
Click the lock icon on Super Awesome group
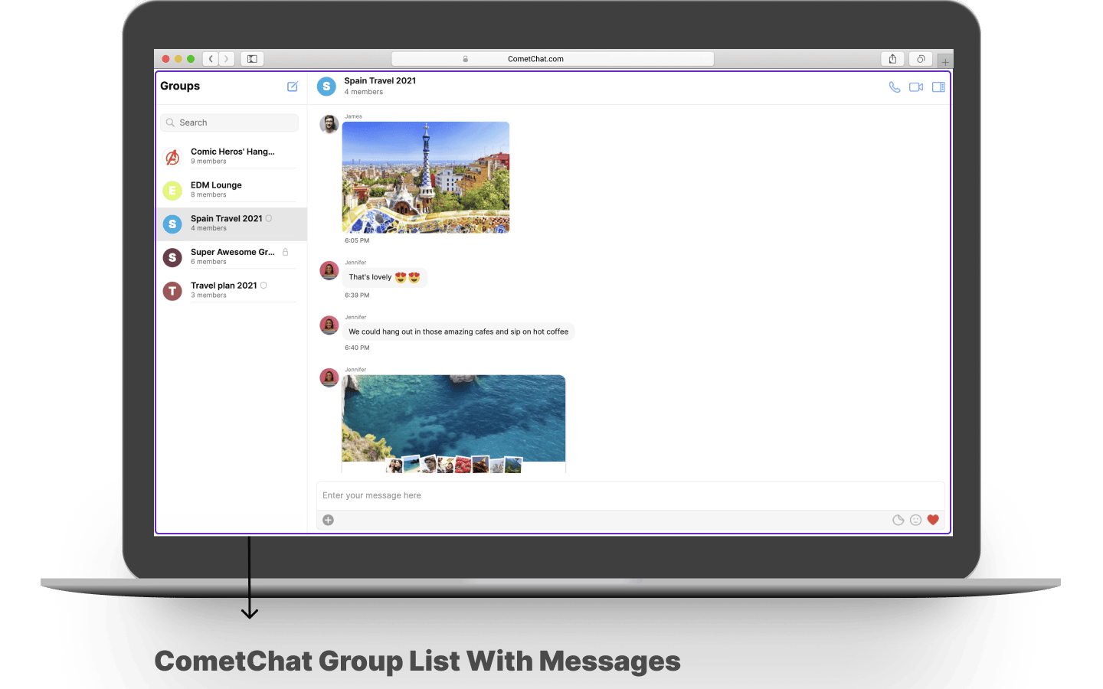[286, 252]
